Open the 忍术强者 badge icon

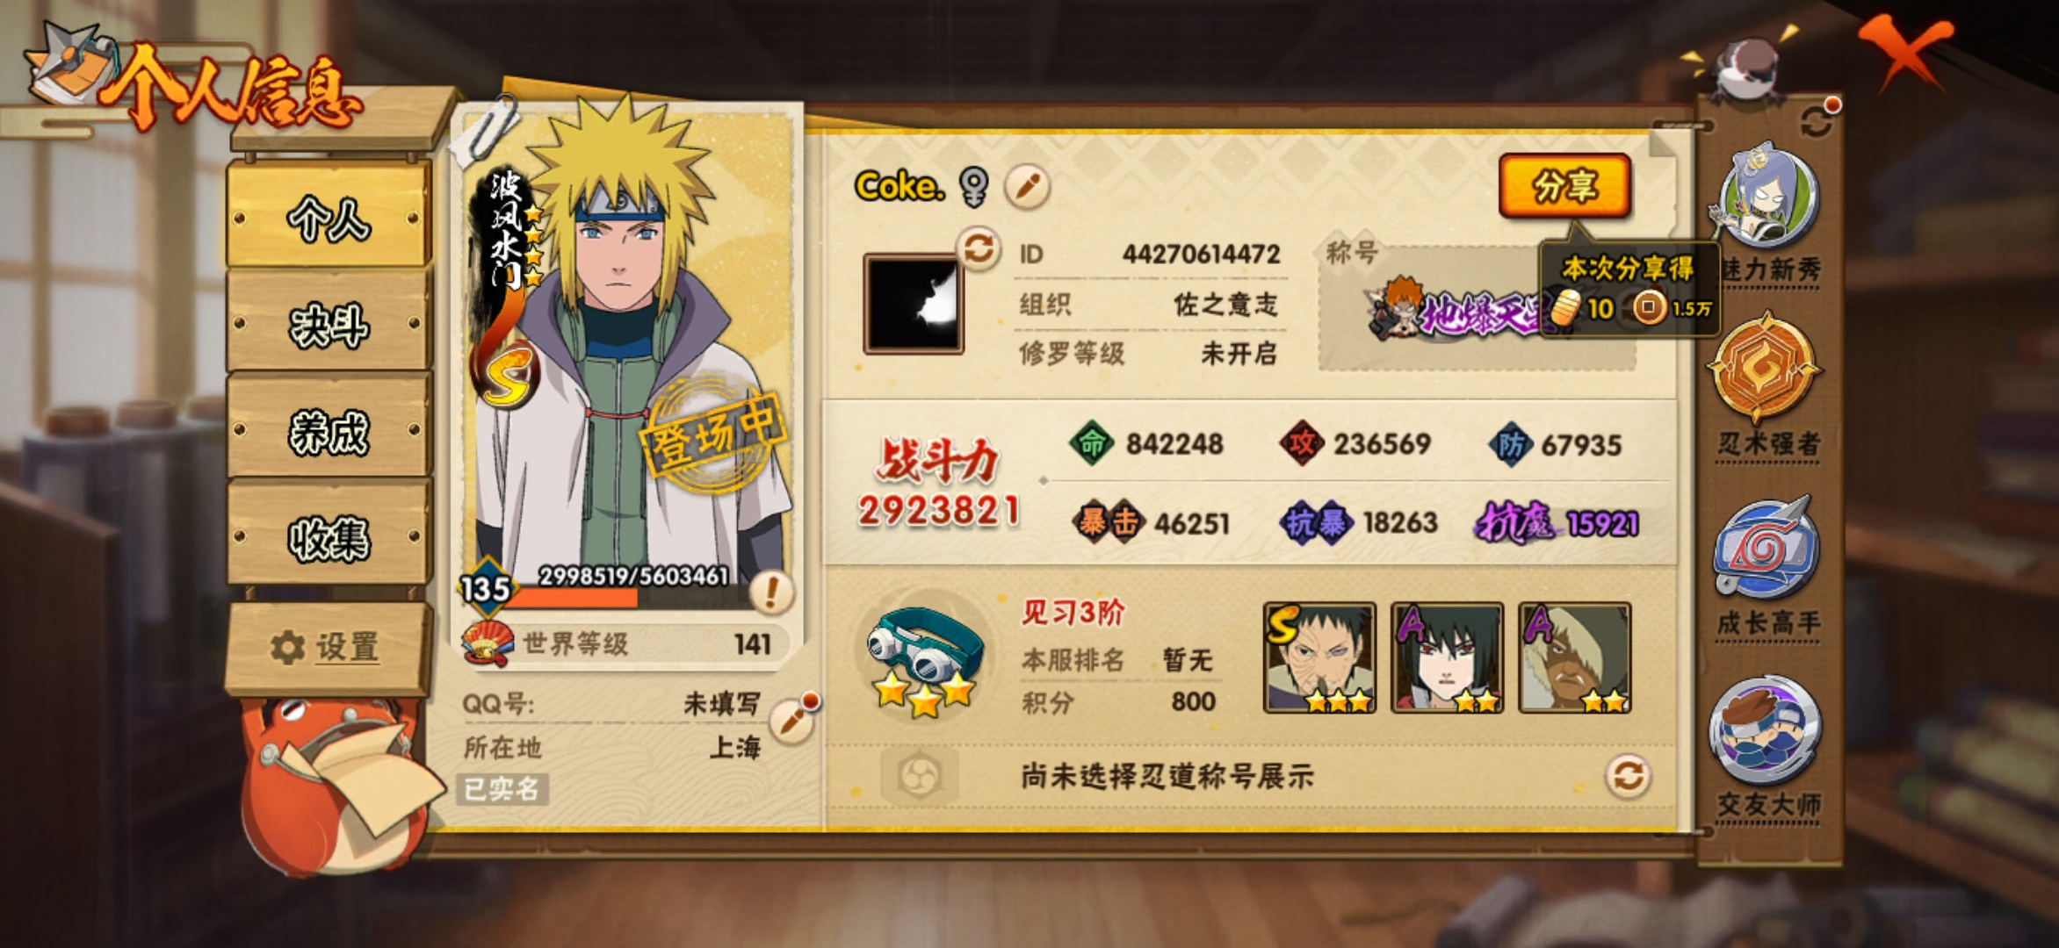click(x=1764, y=369)
